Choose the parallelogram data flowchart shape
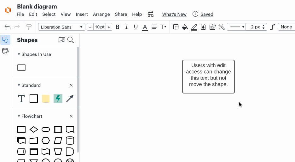The width and height of the screenshot is (295, 162). tap(58, 141)
